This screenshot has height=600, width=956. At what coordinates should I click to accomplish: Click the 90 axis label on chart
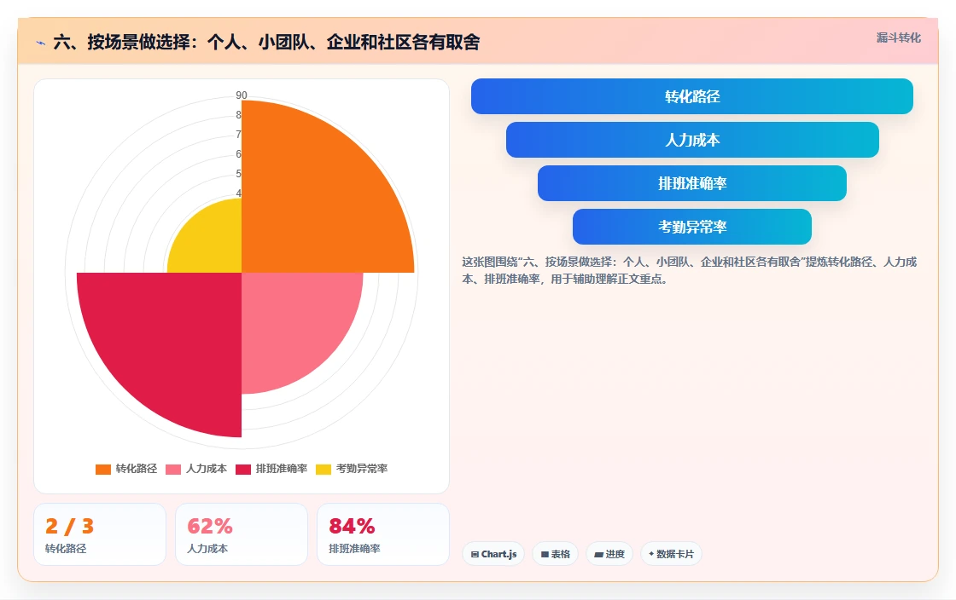tap(242, 95)
